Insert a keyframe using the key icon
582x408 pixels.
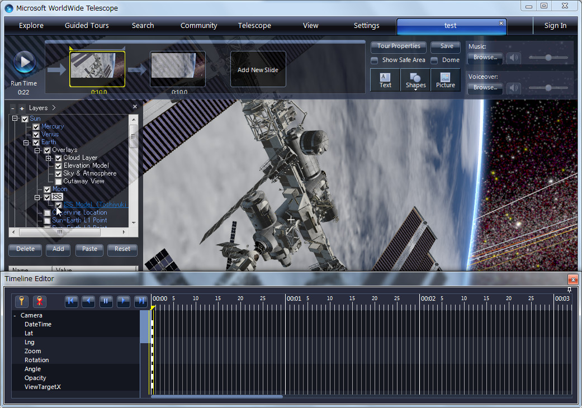click(x=21, y=301)
